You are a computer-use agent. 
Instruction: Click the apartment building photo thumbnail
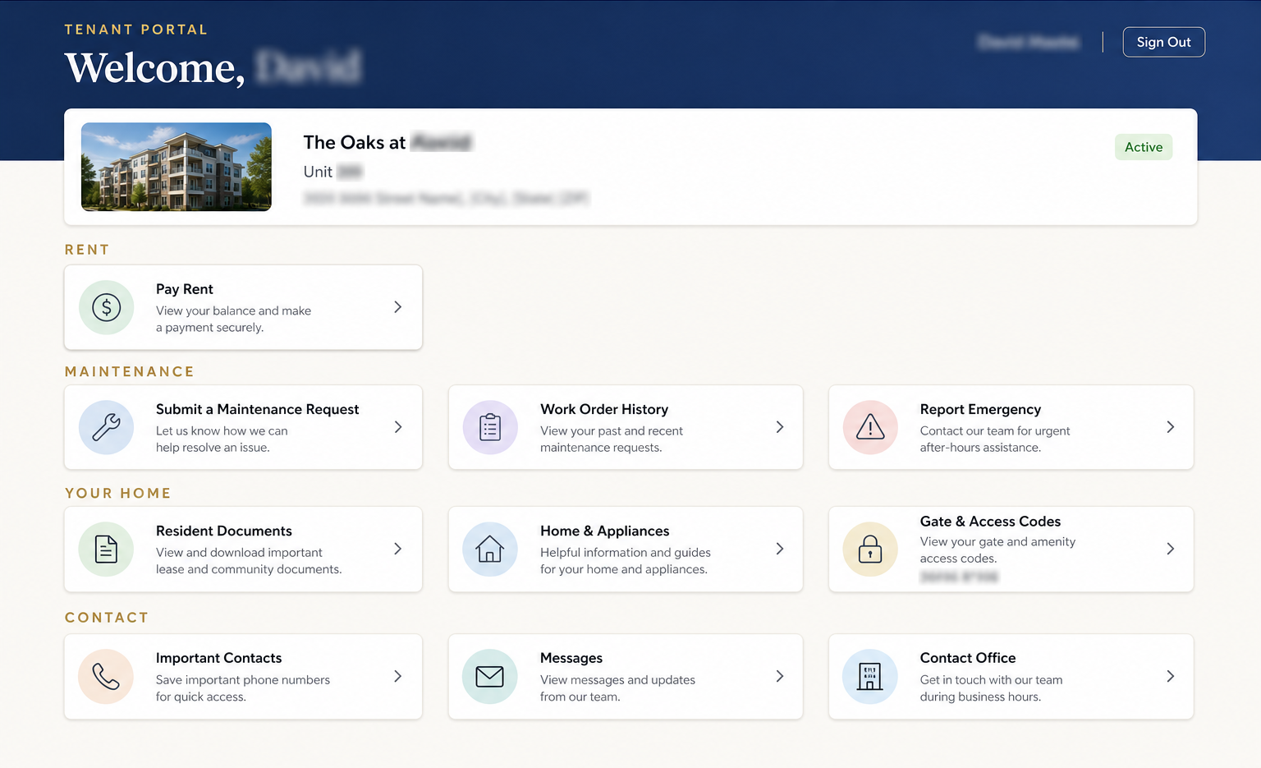(177, 167)
